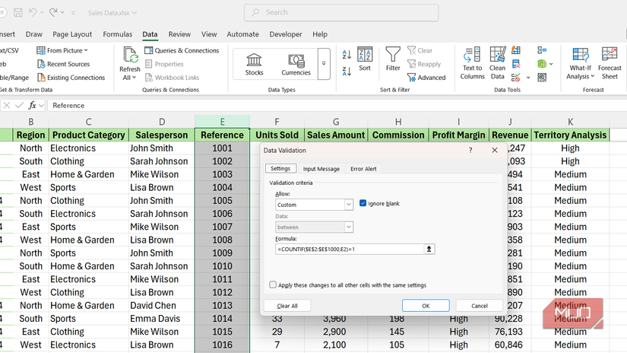Expand the Data Types gallery arrow

coord(324,64)
